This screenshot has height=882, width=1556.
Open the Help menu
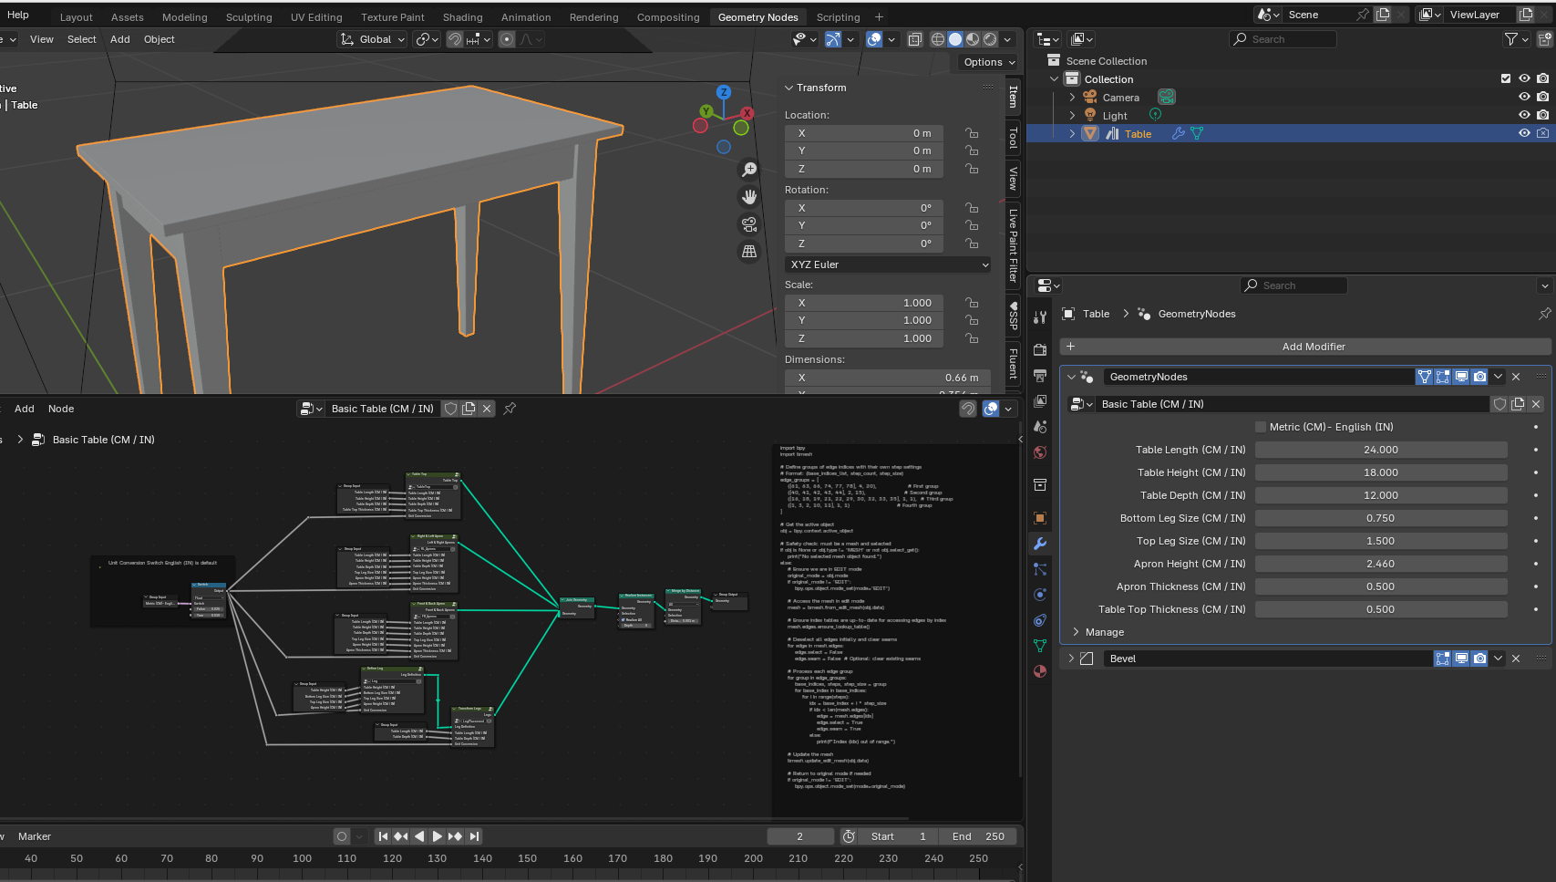pos(18,15)
